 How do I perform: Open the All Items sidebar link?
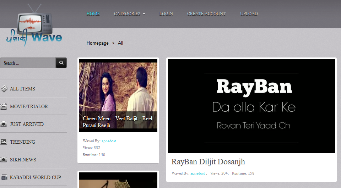(22, 89)
